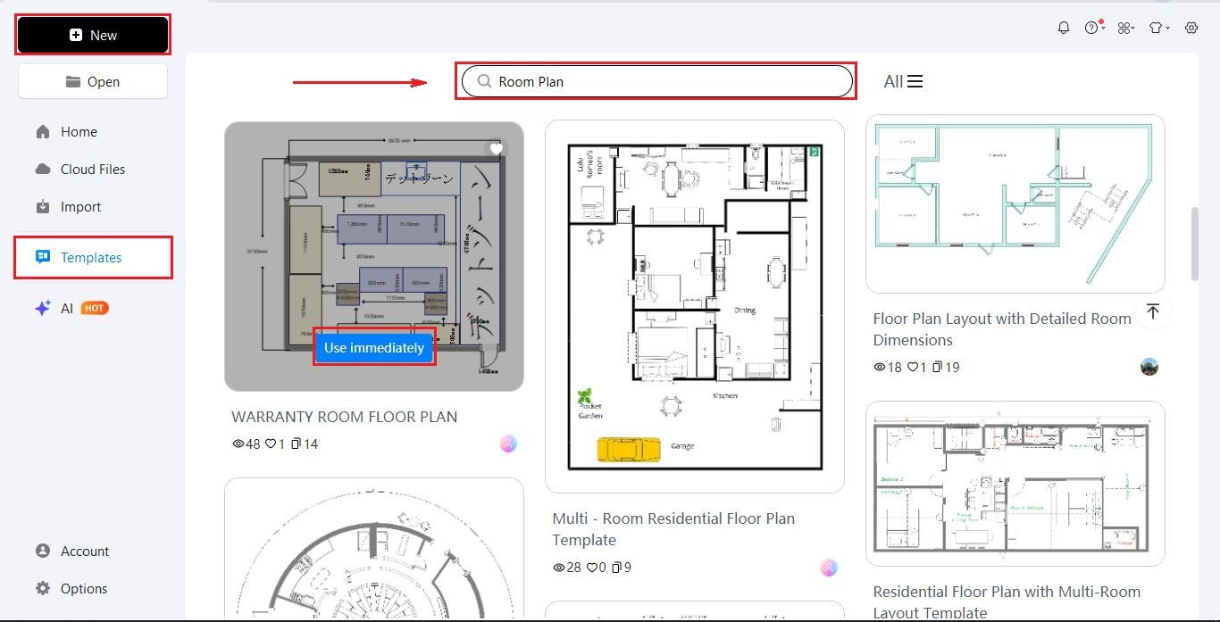Open the top-right settings gear
This screenshot has width=1220, height=622.
coord(1191,28)
